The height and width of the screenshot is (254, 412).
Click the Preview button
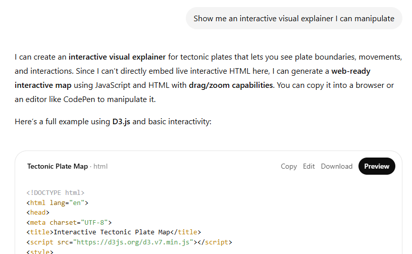coord(377,166)
